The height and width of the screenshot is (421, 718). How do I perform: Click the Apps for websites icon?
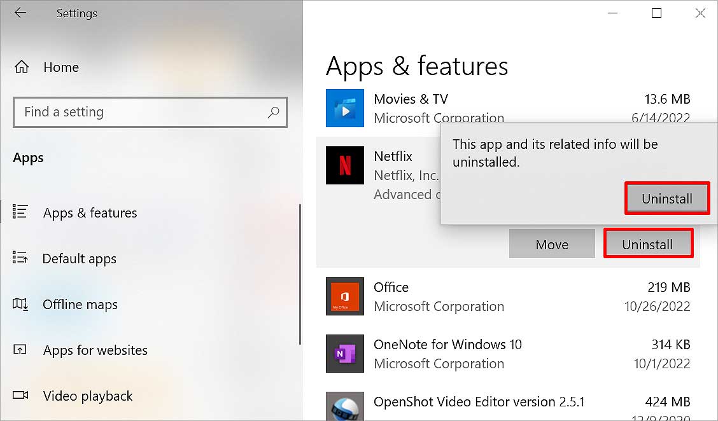pyautogui.click(x=20, y=350)
